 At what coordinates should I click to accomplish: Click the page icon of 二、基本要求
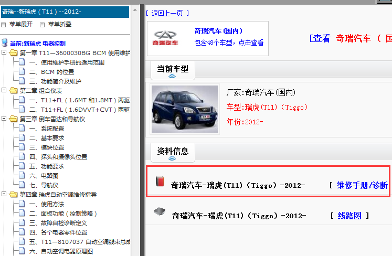coord(22,137)
